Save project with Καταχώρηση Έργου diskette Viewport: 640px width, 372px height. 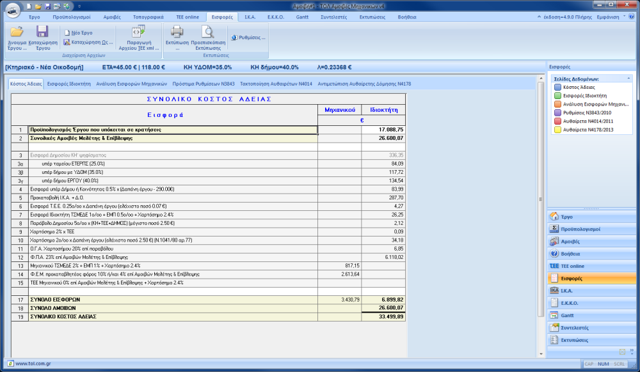click(42, 38)
